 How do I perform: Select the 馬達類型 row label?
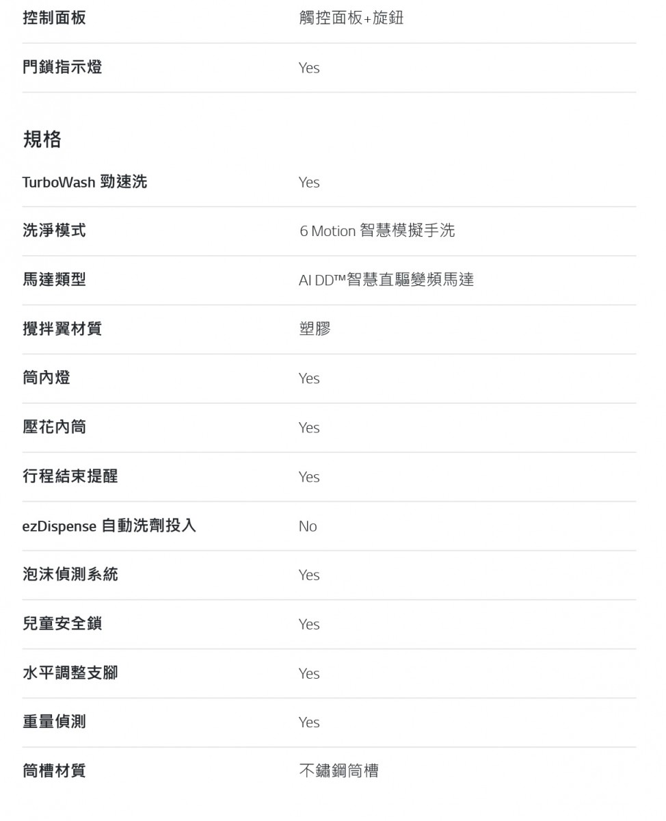(54, 280)
